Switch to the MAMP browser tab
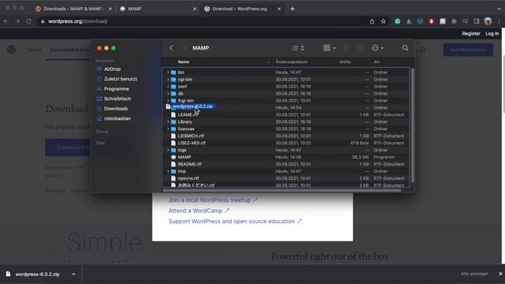The height and width of the screenshot is (284, 505). click(158, 9)
